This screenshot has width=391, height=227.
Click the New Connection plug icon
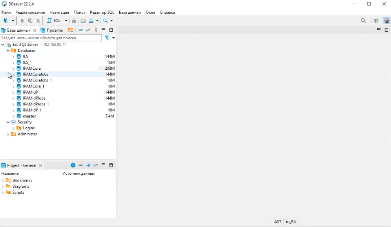(x=6, y=21)
